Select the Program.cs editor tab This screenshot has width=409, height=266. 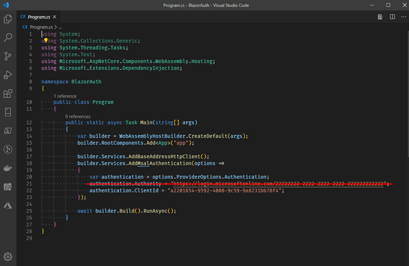39,17
